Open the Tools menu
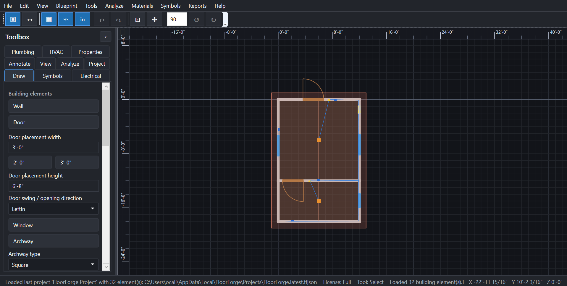 coord(91,6)
